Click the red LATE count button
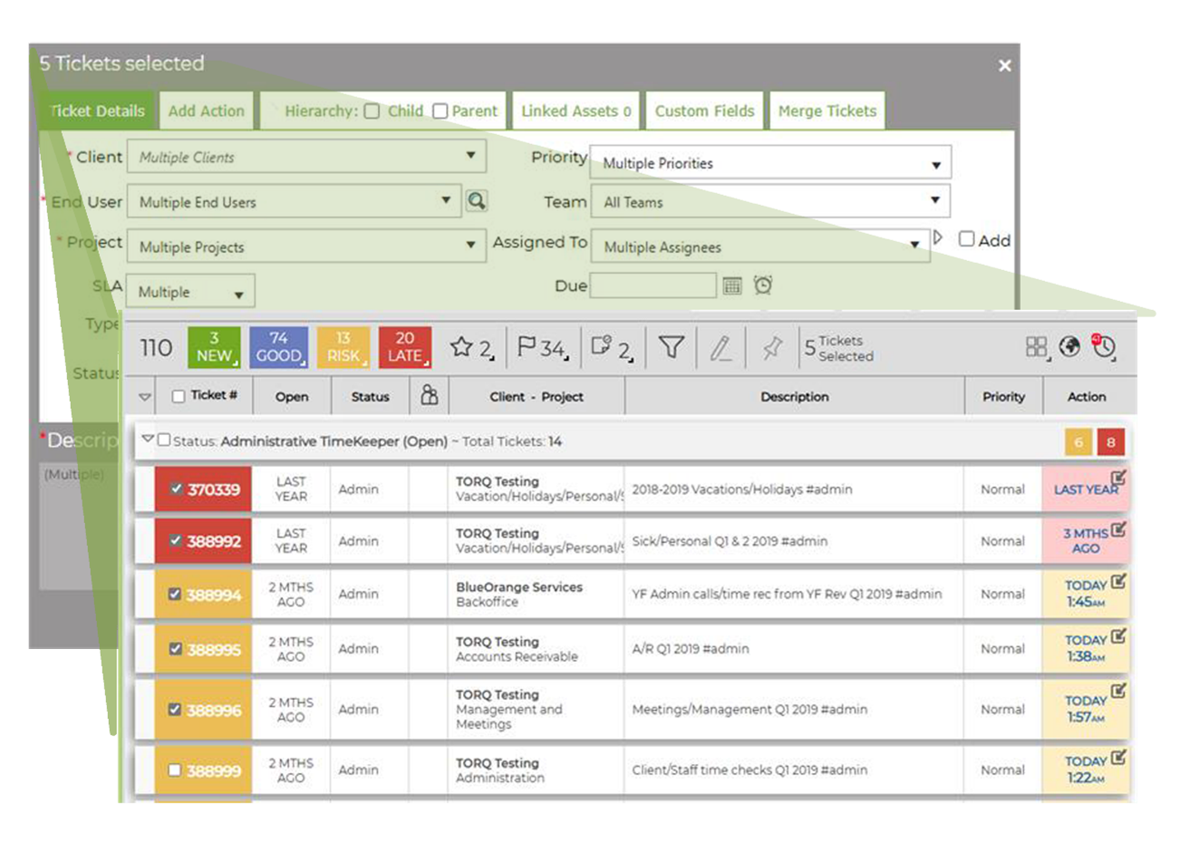 point(404,345)
